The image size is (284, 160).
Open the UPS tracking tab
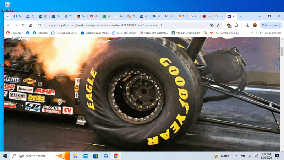pos(81,16)
